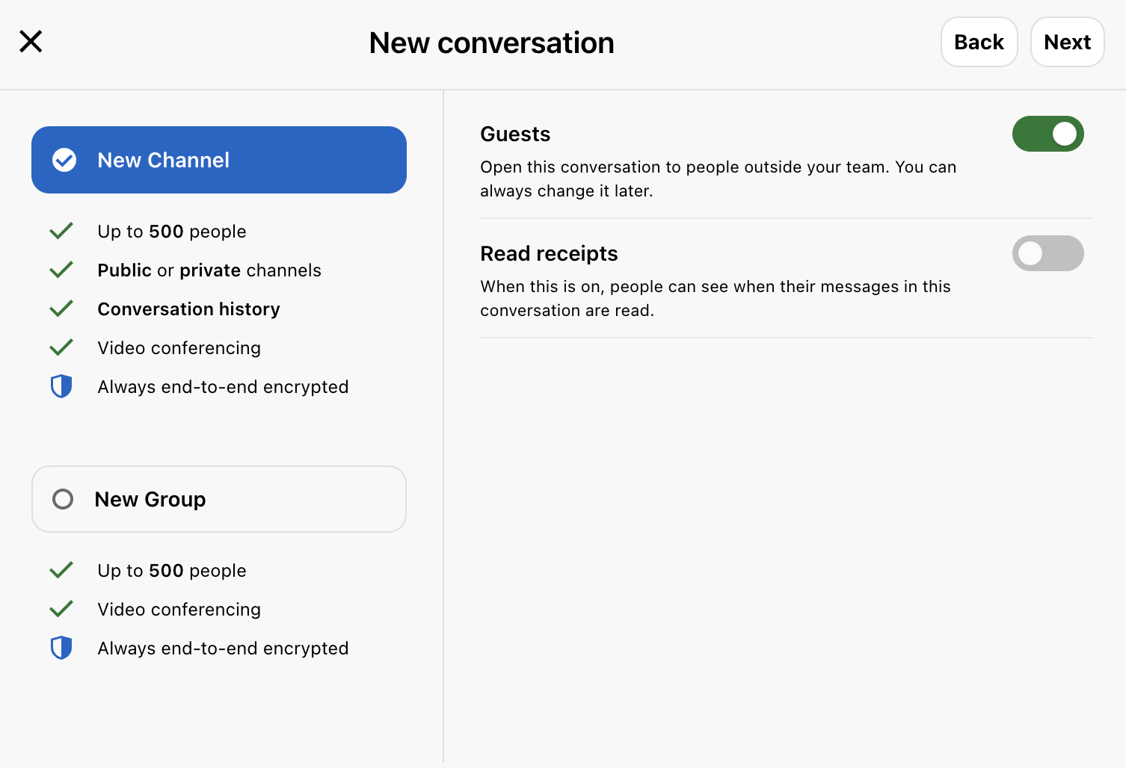Click checkmark beside Channel's Video conferencing
Screen dimensions: 1126x768
tap(61, 347)
